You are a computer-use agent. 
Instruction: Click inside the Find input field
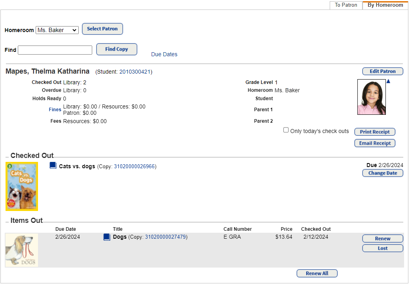[x=55, y=50]
